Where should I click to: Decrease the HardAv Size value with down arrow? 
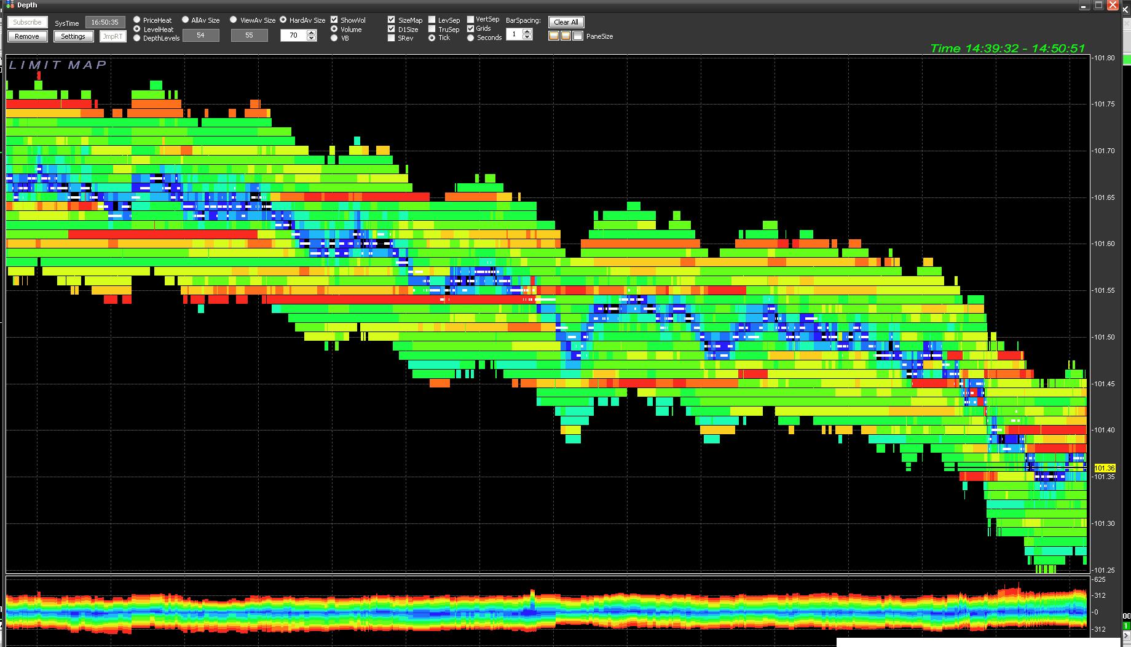311,39
